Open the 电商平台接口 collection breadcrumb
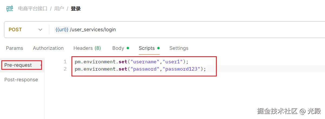Image resolution: width=325 pixels, height=119 pixels. (x=32, y=9)
